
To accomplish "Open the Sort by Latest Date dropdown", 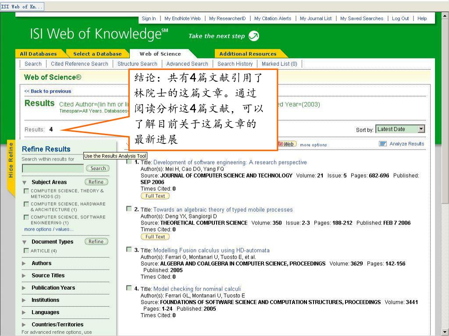I will click(x=400, y=129).
